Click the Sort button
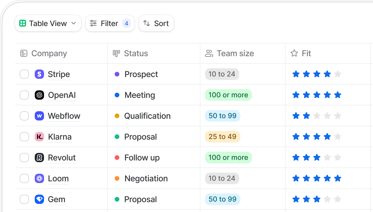373x212 pixels. coord(156,23)
